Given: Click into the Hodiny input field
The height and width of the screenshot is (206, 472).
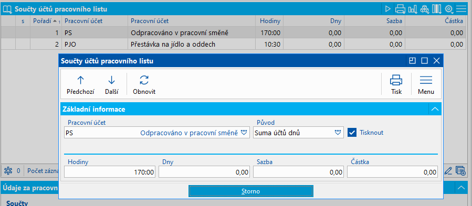Looking at the screenshot, I should (x=110, y=172).
